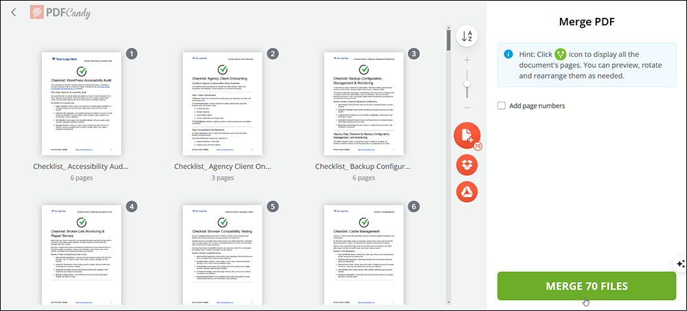Click the vertical scrollbar thumb
Image resolution: width=687 pixels, height=311 pixels.
click(448, 41)
